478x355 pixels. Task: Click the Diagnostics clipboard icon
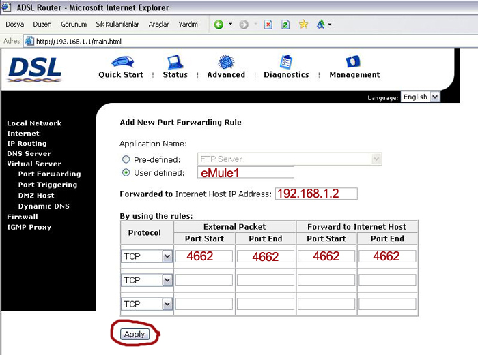pyautogui.click(x=286, y=62)
